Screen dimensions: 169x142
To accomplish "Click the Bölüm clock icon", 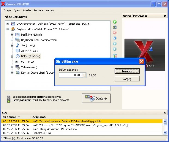I will pyautogui.click(x=17, y=56).
